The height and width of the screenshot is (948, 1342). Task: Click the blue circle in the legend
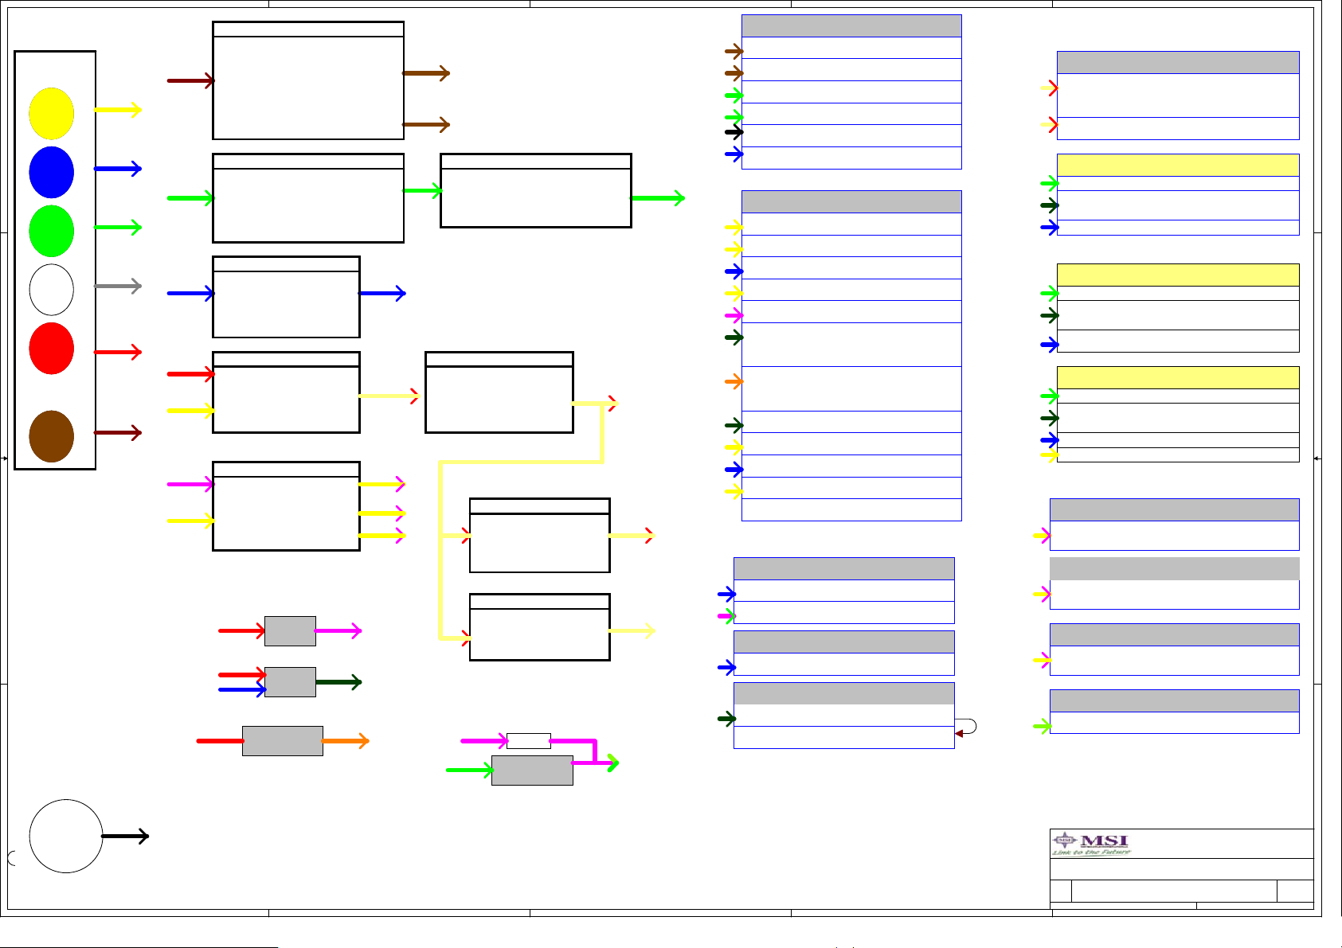[52, 172]
